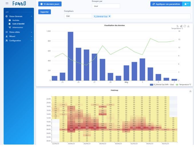Click the 06:00 heatmap hour label
This screenshot has width=194, height=152.
49,129
